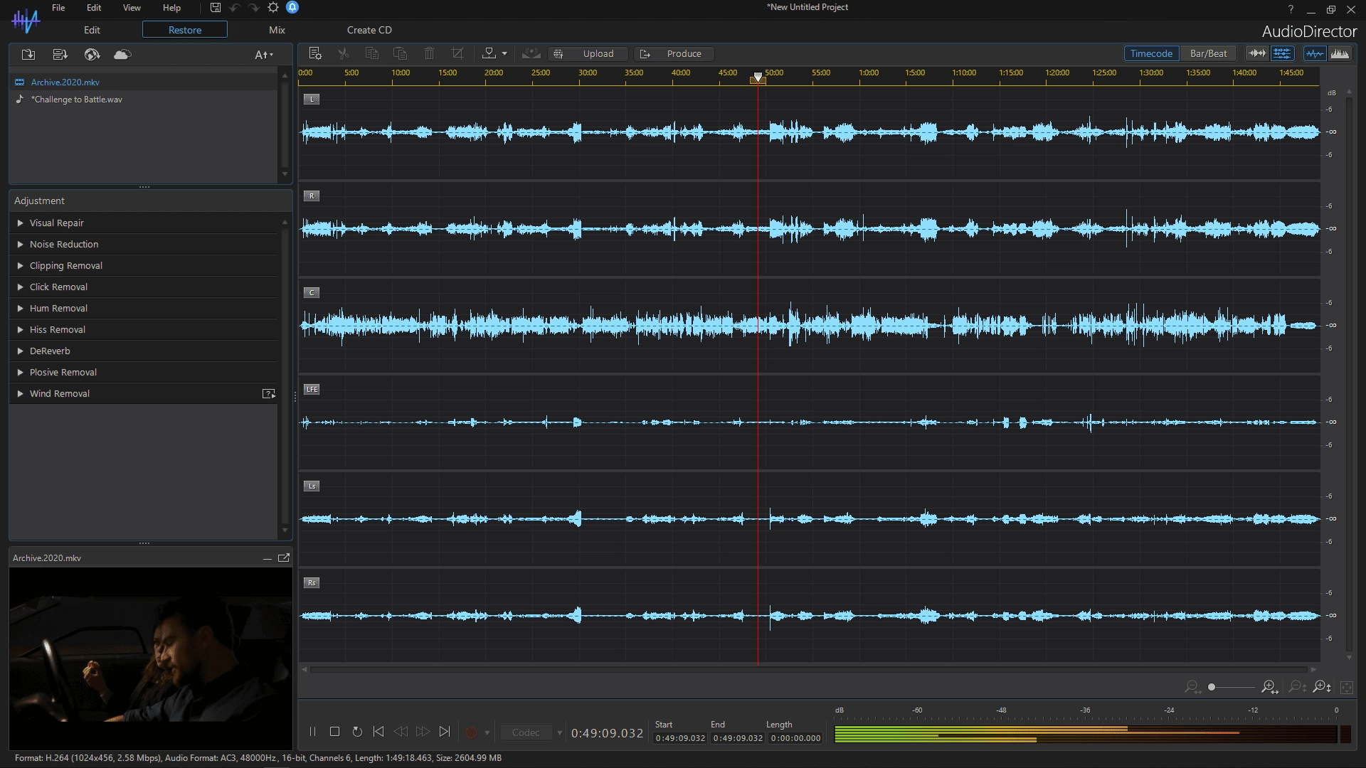This screenshot has height=768, width=1366.
Task: Switch to the Mix tab
Action: (x=277, y=30)
